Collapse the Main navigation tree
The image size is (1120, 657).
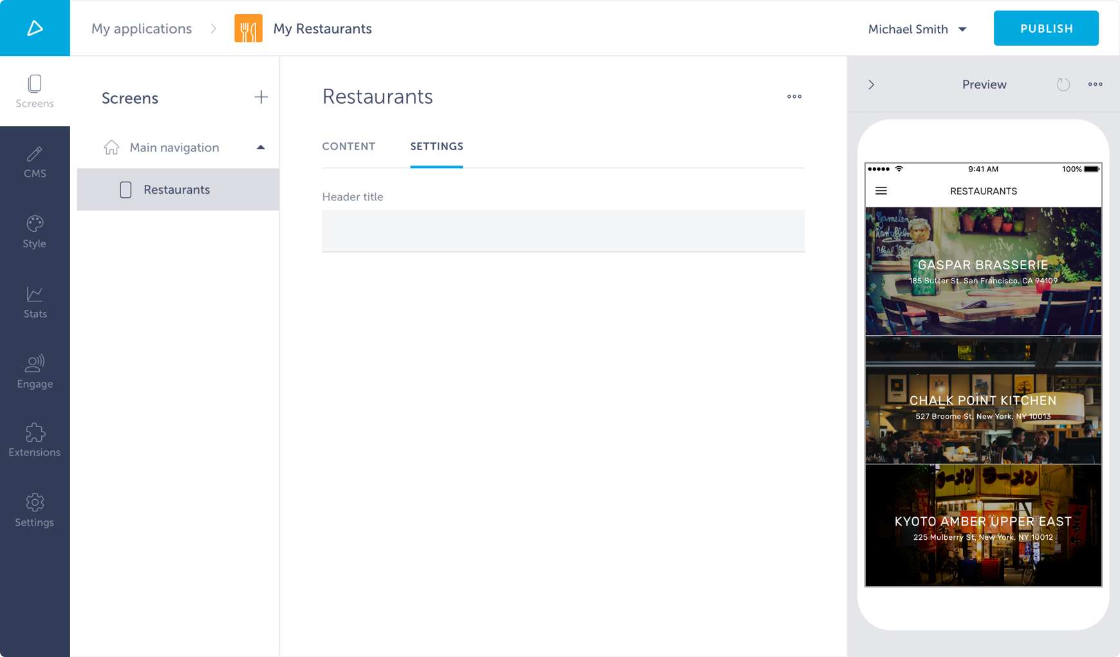point(261,148)
